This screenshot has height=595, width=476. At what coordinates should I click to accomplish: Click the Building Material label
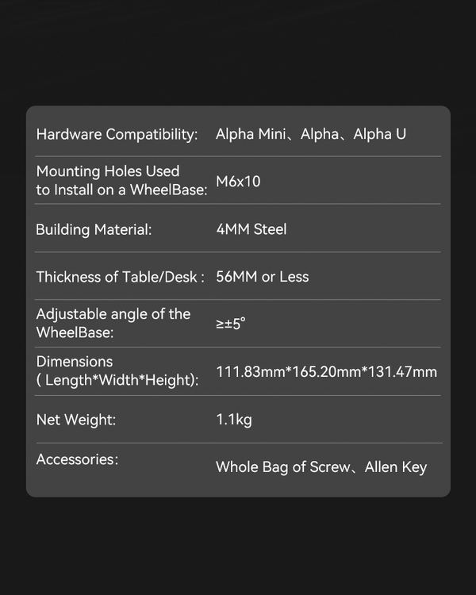pyautogui.click(x=94, y=229)
